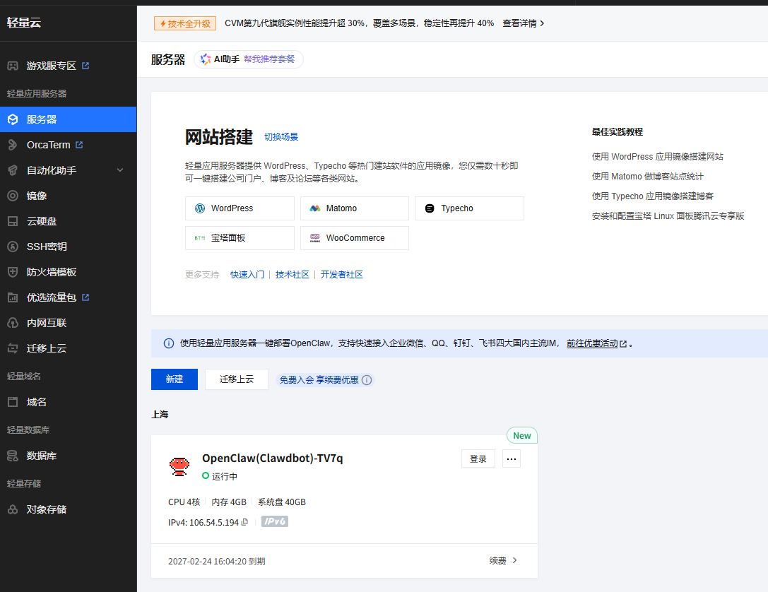Click 前往优惠活动 link

pos(593,343)
